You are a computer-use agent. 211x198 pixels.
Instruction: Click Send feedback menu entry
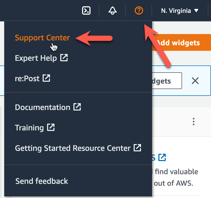click(42, 181)
